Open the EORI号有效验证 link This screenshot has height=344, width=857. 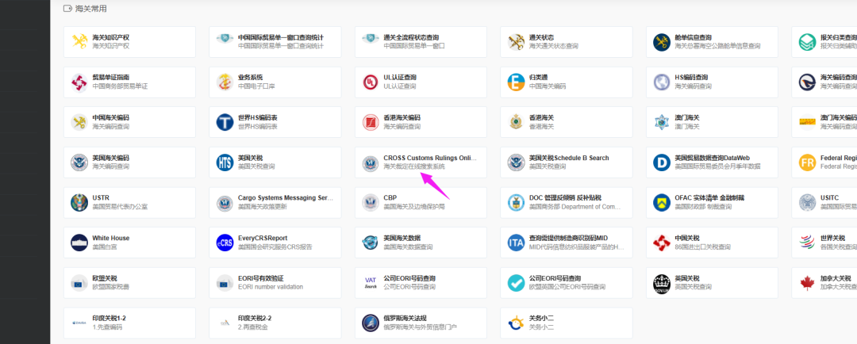point(275,283)
